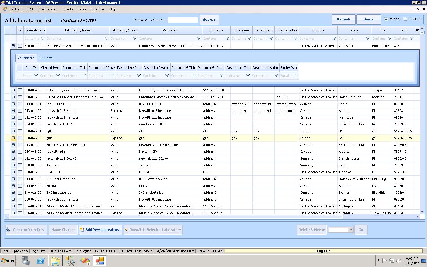Open Windows Explorer from the taskbar
The height and width of the screenshot is (267, 427).
click(55, 261)
